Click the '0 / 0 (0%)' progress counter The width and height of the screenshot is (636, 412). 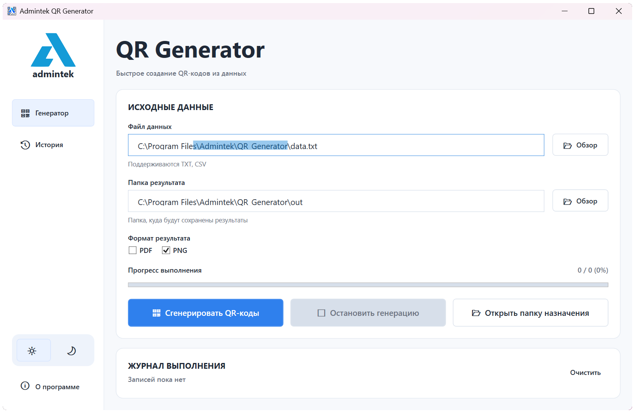click(593, 270)
